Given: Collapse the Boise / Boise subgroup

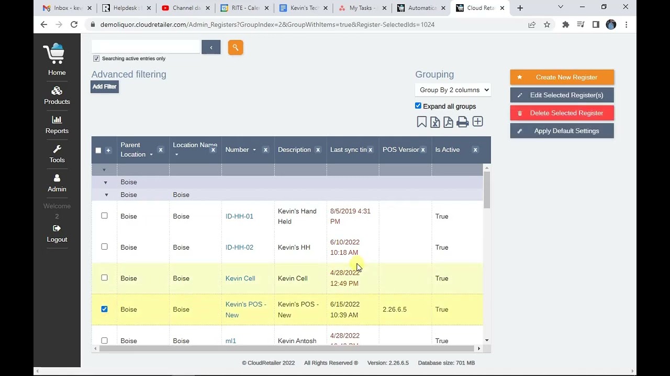Looking at the screenshot, I should [106, 195].
